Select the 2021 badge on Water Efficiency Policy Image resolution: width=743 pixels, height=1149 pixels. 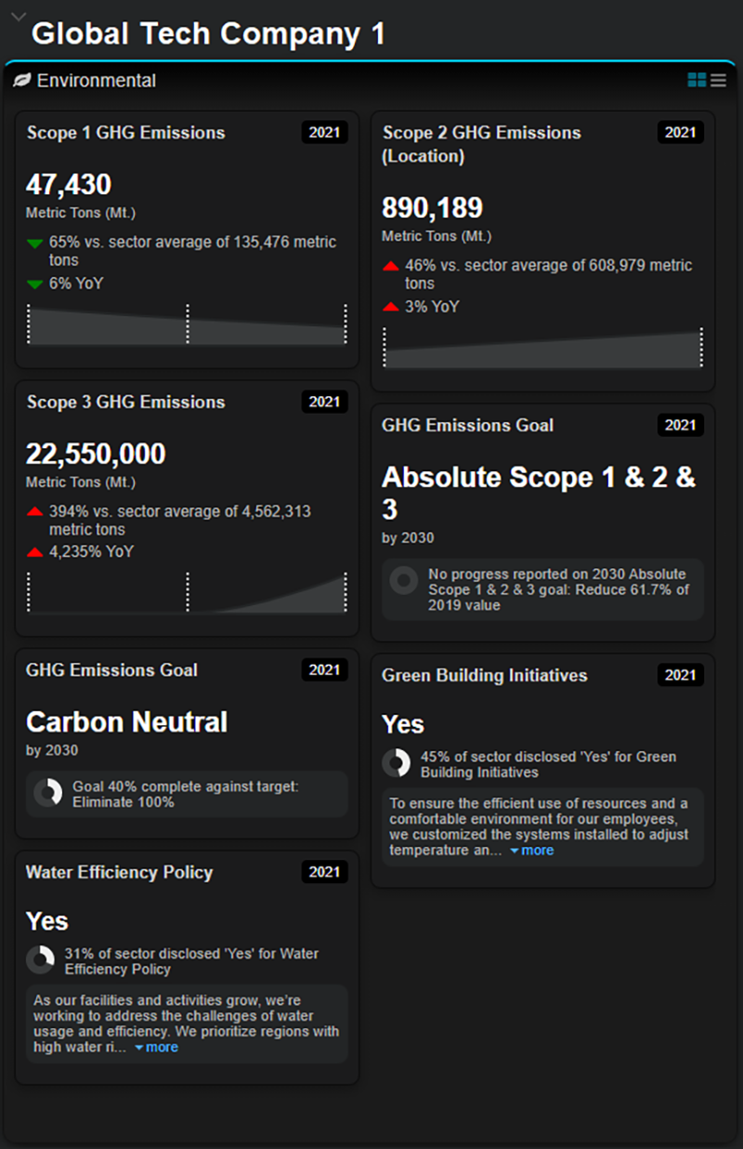[x=324, y=872]
